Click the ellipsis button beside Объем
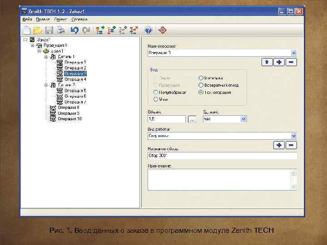This screenshot has height=245, width=327. point(192,119)
